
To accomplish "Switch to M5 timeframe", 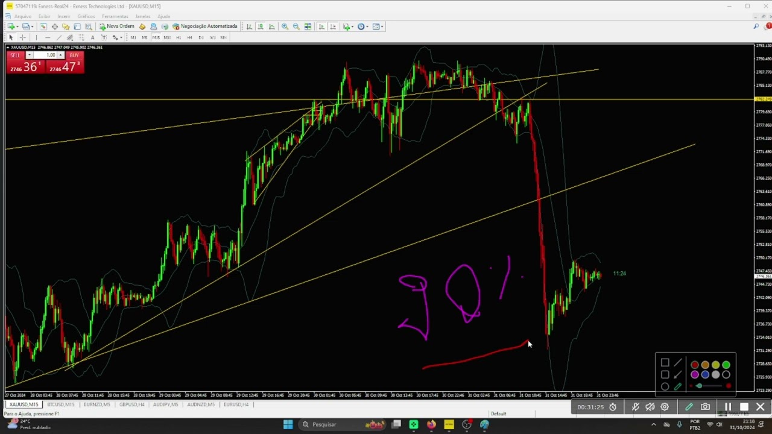I will [x=144, y=37].
